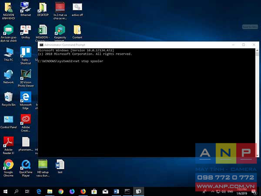
Task: Select the 'HD setup vasu dun' icon
Action: pos(43,165)
